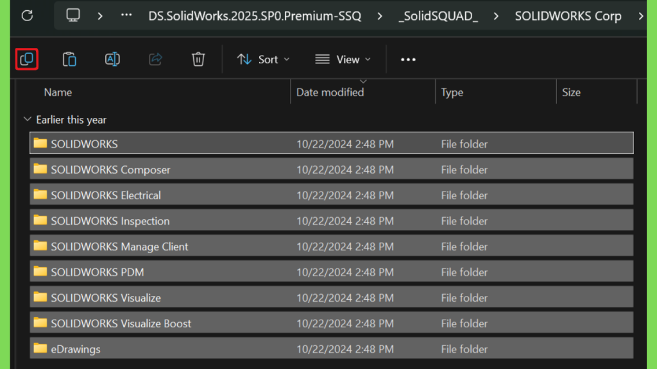Sort by the Size column header

pyautogui.click(x=571, y=92)
